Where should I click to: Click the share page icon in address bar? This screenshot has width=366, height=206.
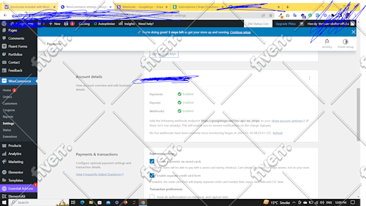coord(263,16)
